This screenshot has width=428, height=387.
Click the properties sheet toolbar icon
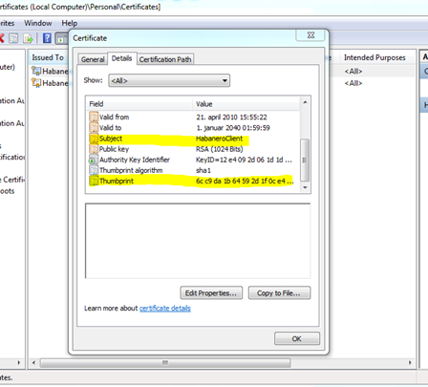13,38
